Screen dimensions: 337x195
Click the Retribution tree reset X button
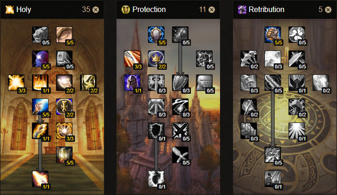coord(328,10)
